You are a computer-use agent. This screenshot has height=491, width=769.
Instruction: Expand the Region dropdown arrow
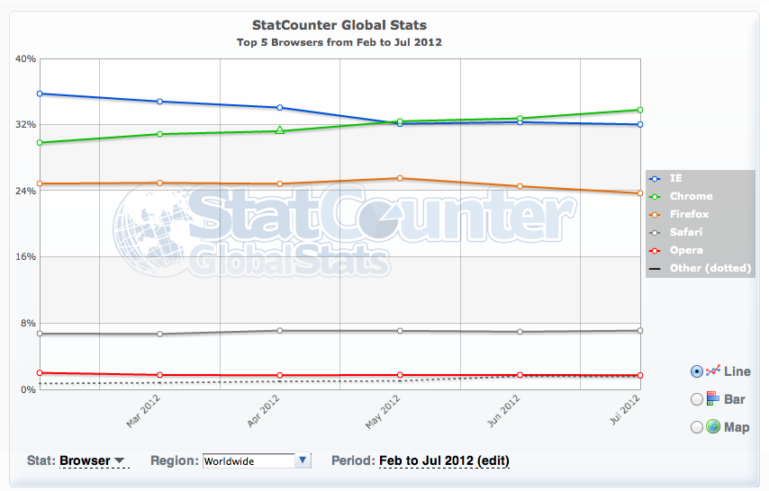click(303, 460)
